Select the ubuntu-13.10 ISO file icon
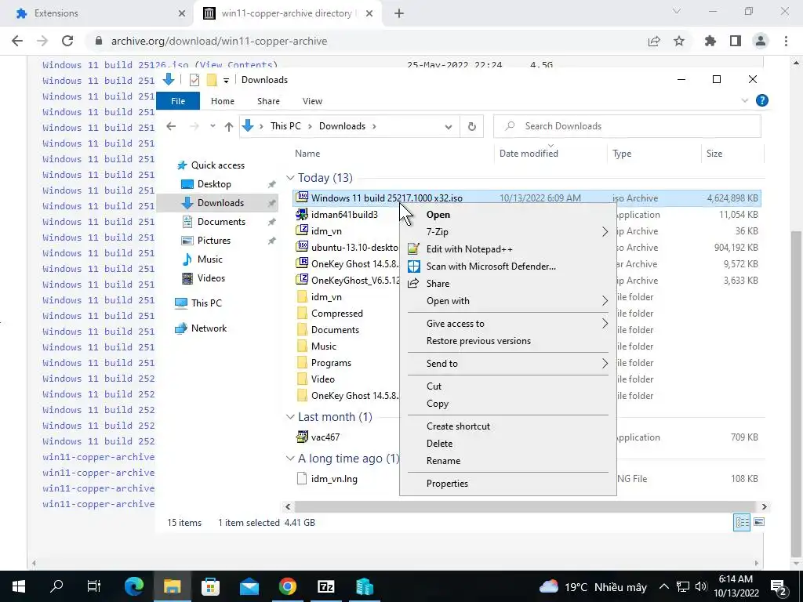 coord(302,247)
